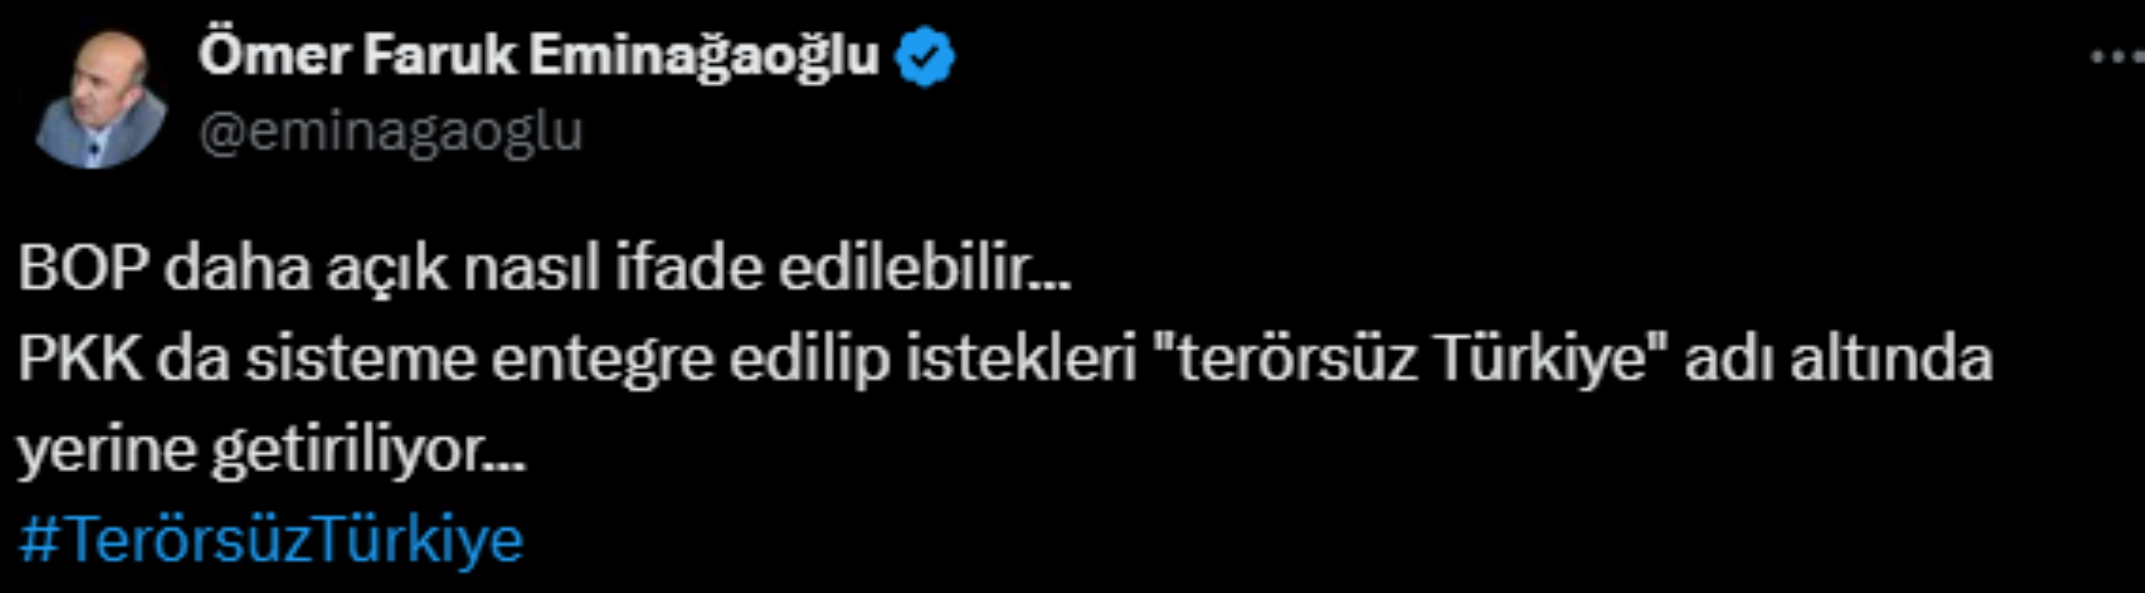Viewport: 2145px width, 593px height.
Task: Click the line "yerine getiriliyor..."
Action: point(272,451)
